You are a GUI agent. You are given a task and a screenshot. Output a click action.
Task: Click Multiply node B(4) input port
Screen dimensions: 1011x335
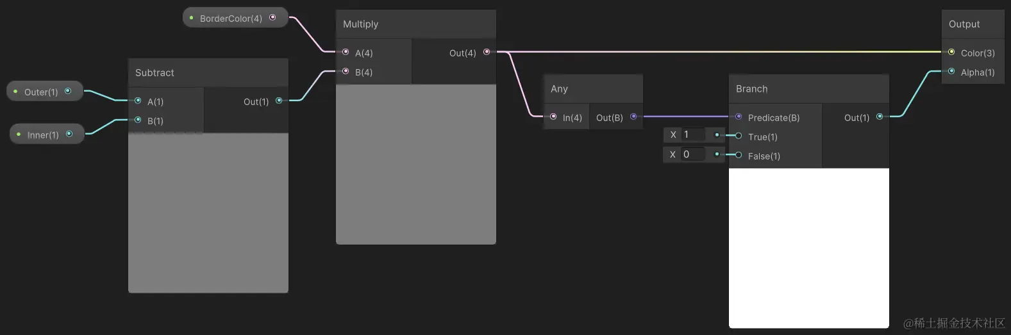(346, 71)
